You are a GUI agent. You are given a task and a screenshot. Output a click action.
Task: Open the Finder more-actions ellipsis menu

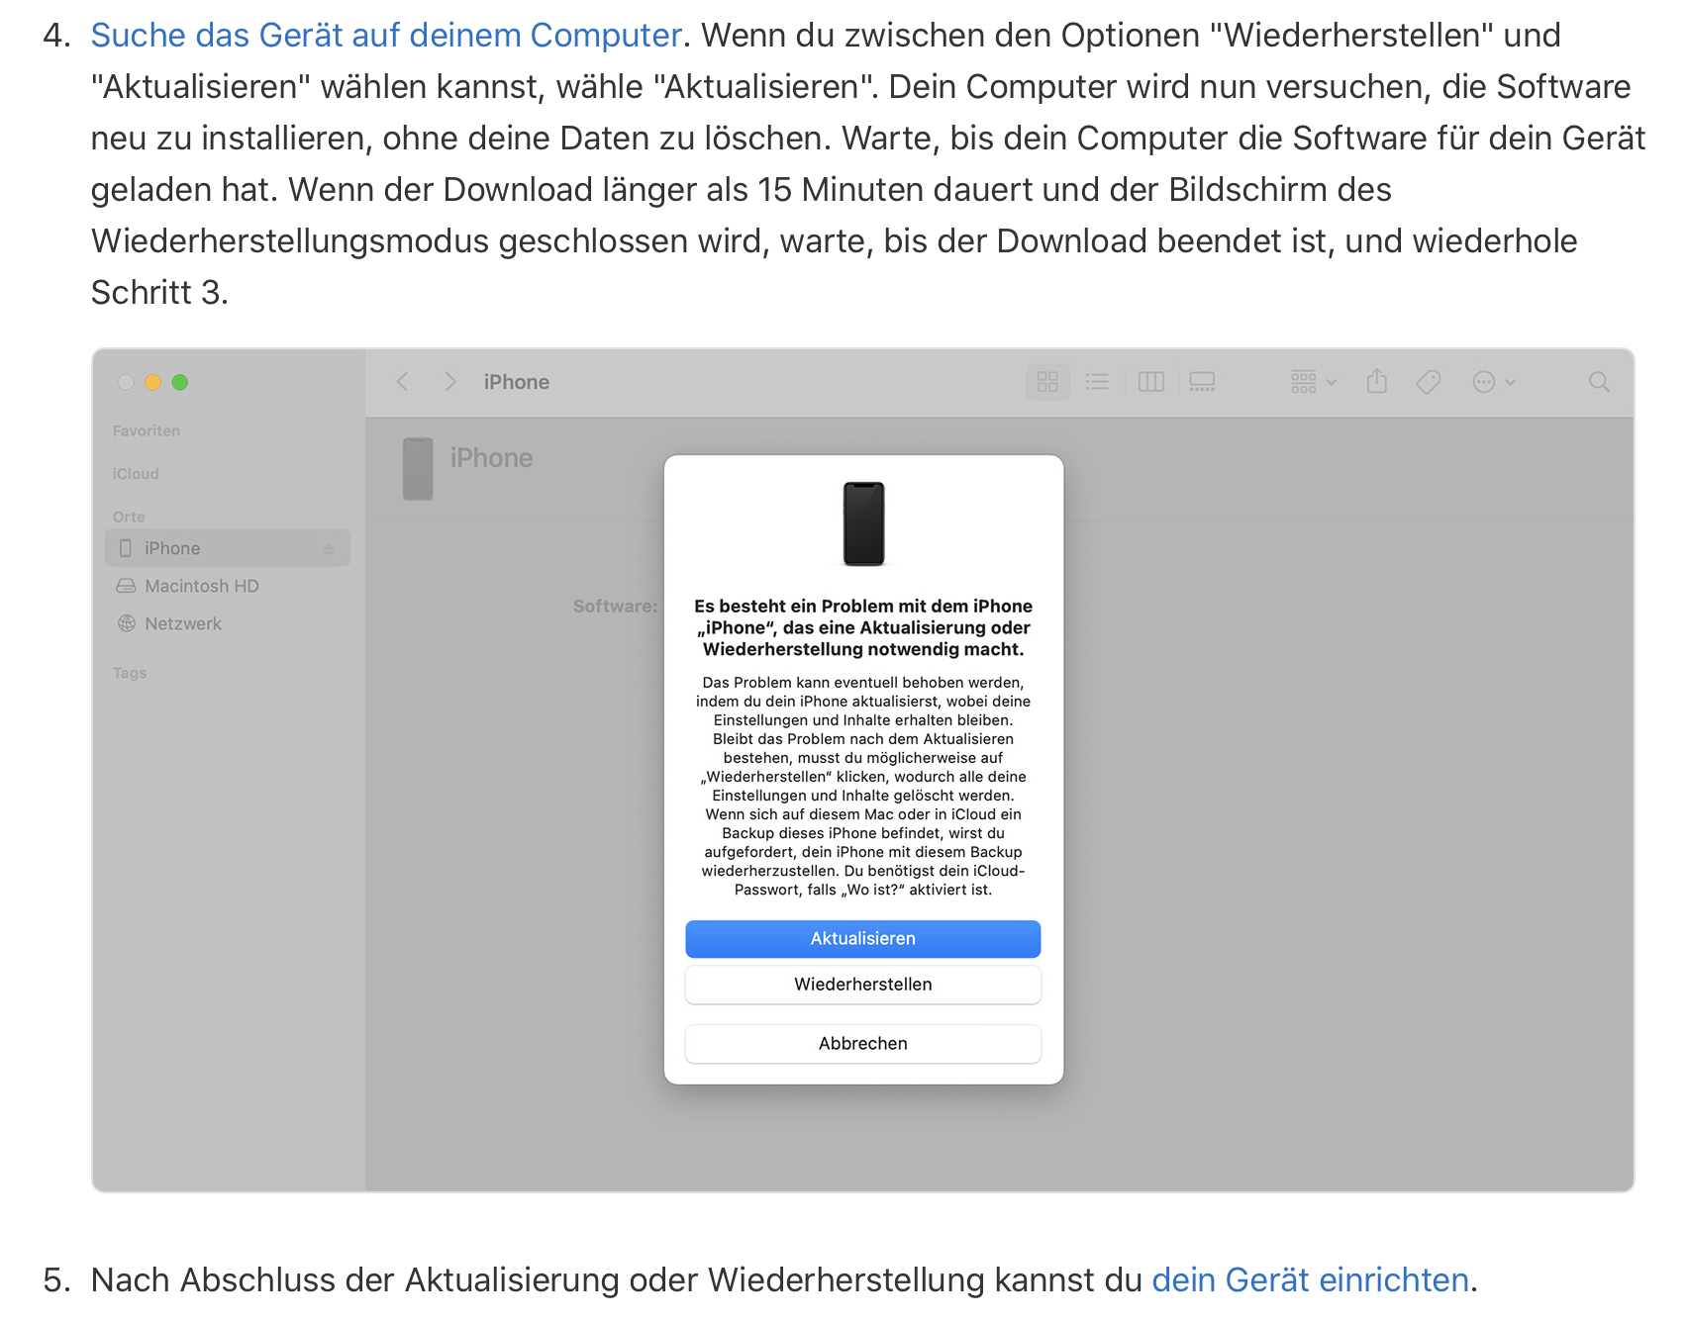coord(1494,382)
